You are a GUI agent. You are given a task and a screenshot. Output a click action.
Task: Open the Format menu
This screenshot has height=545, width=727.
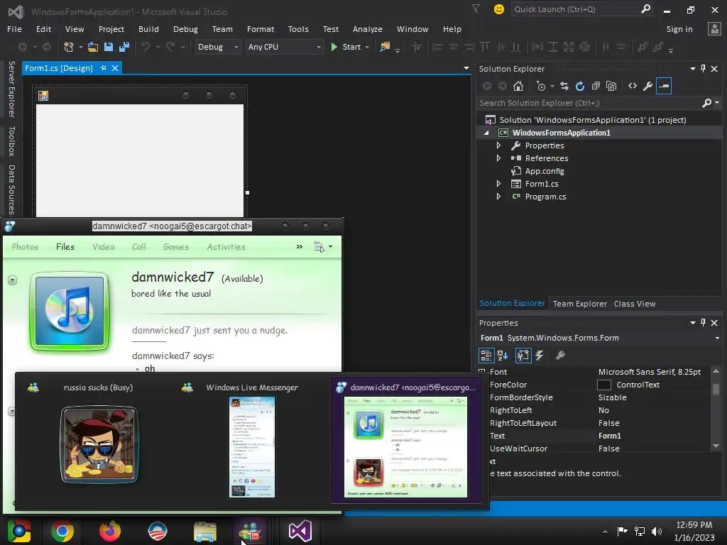260,29
